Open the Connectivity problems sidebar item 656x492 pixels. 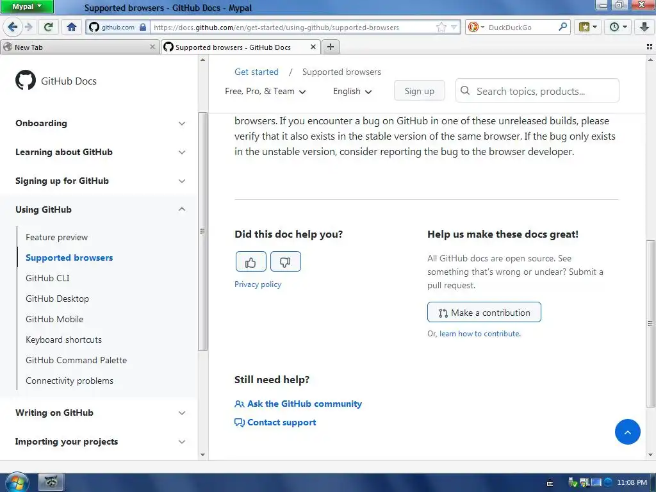(x=69, y=381)
